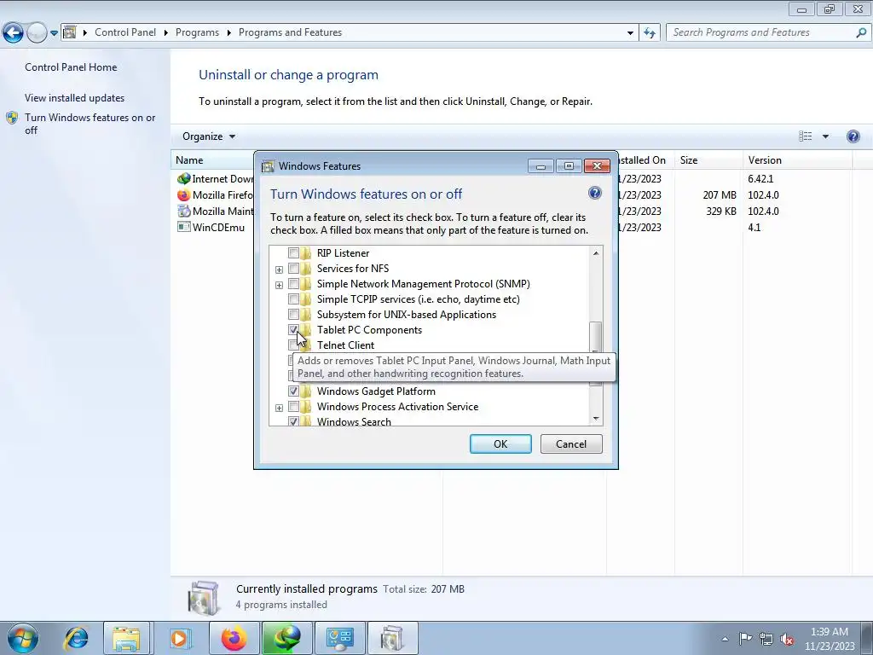
Task: Click the features list scroll down arrow
Action: click(596, 418)
